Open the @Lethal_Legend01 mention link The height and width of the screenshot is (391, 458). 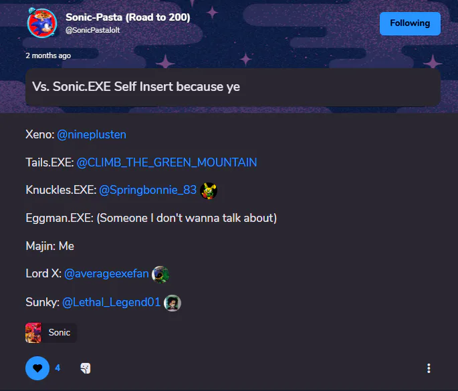coord(111,302)
